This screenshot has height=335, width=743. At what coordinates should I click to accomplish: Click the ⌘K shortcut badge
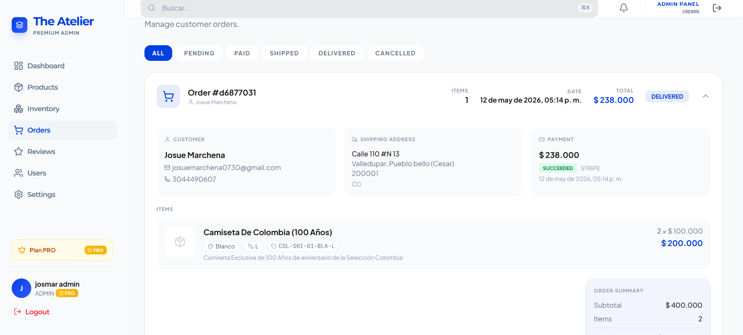585,8
